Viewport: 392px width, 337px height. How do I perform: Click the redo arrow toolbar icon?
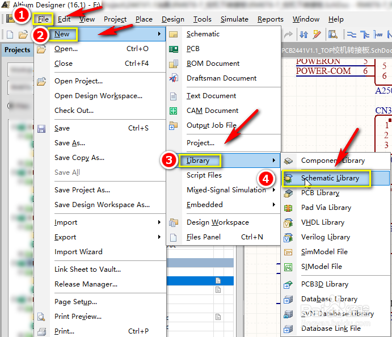coord(288,35)
